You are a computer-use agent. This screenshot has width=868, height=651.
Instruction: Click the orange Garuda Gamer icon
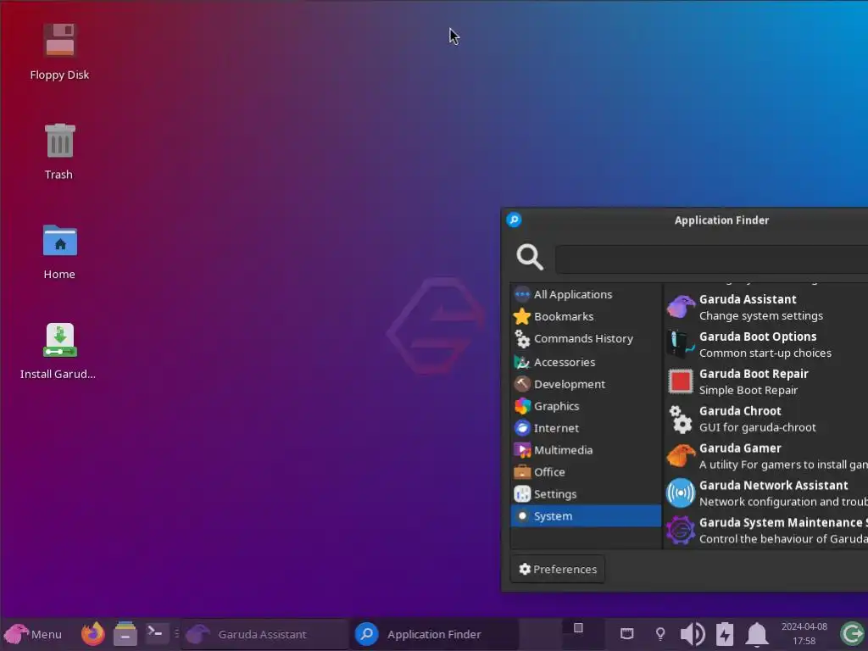point(681,455)
